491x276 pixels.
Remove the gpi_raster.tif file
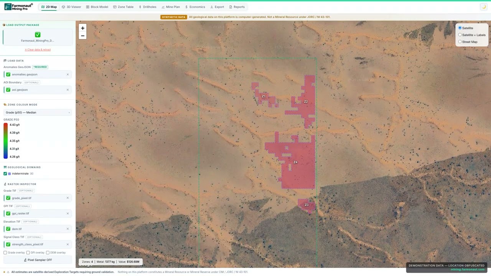coord(68,214)
